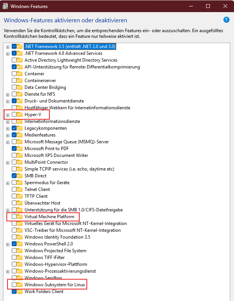The height and width of the screenshot is (301, 234).
Task: Click folder icon beside Windows Projected File System
Action: pyautogui.click(x=20, y=251)
